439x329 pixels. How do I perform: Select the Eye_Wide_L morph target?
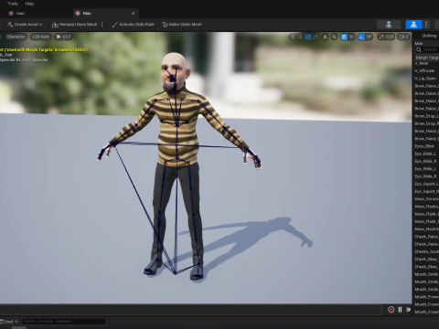pos(426,169)
